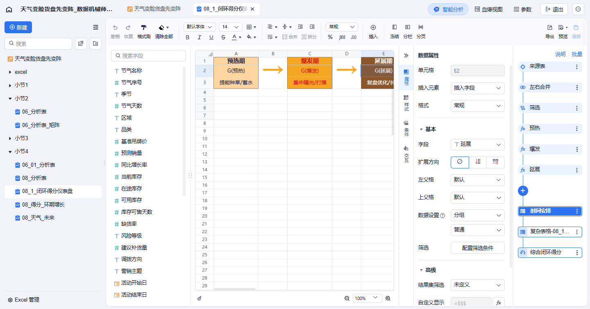Click 配置筛选条件 button

tap(477, 248)
